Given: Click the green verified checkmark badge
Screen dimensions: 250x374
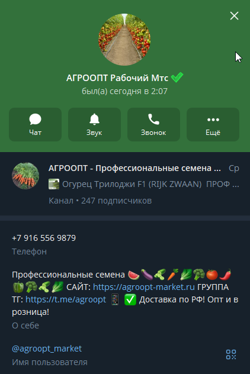Looking at the screenshot, I should pos(177,78).
